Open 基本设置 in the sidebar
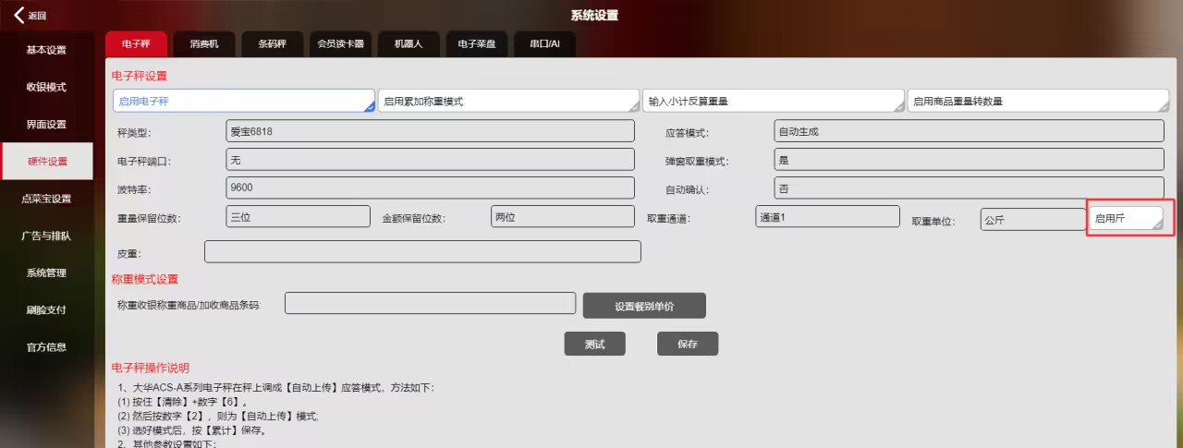Viewport: 1183px width, 448px height. click(46, 50)
